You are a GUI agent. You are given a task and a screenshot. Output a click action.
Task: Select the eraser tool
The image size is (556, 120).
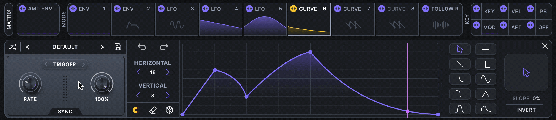pyautogui.click(x=153, y=110)
